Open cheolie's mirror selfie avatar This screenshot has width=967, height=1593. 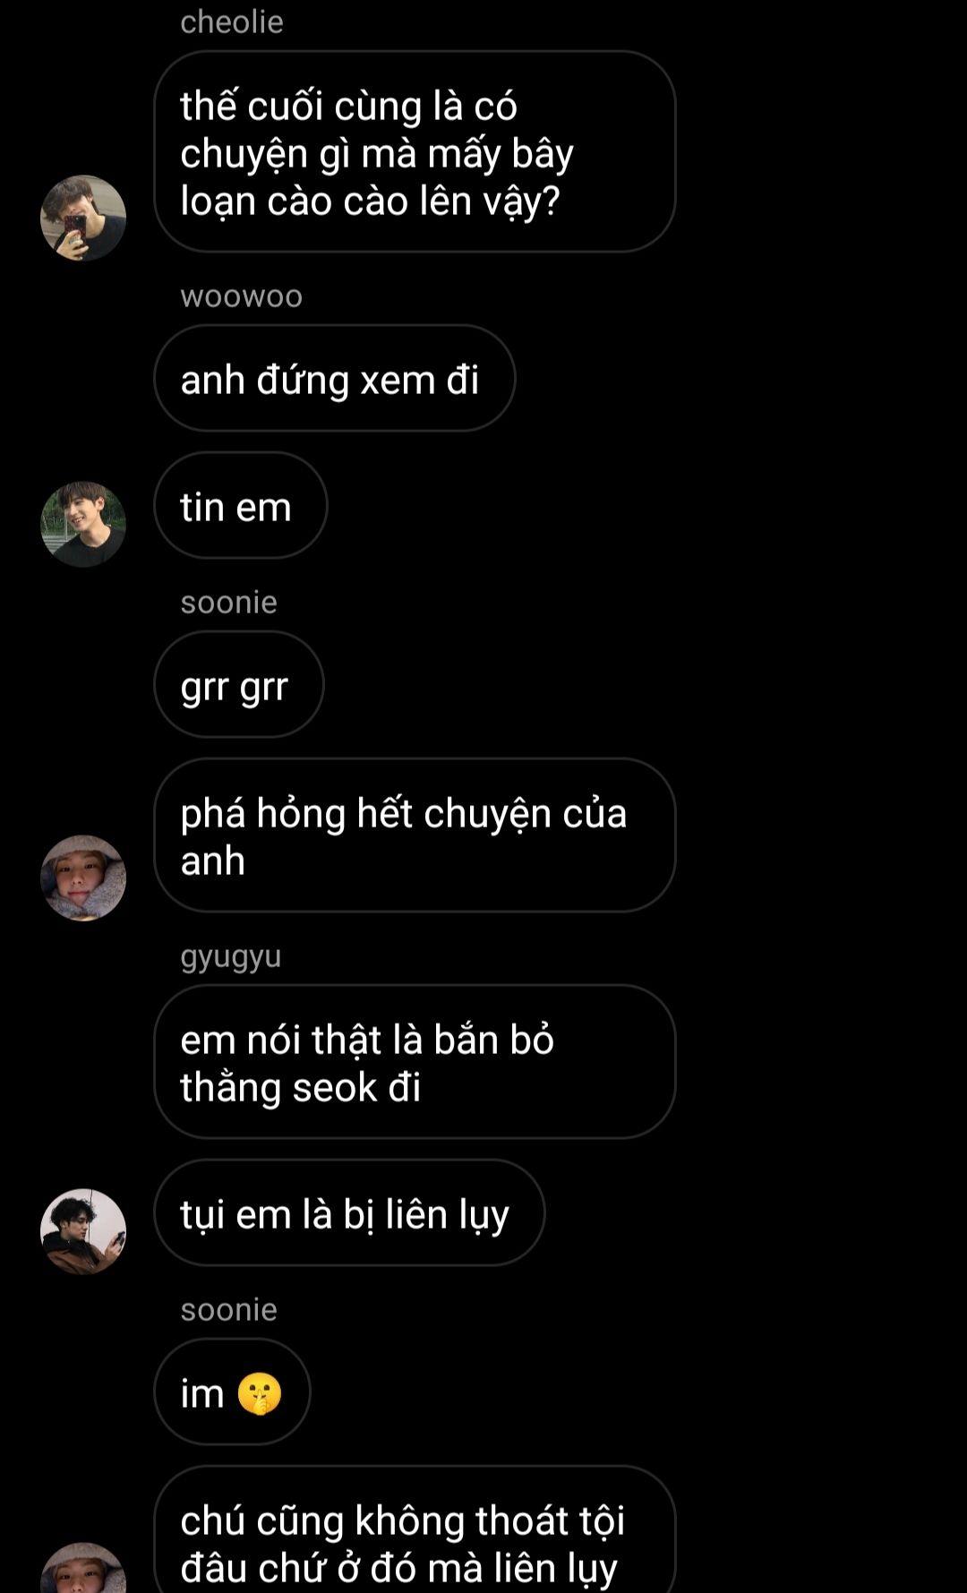(x=83, y=218)
